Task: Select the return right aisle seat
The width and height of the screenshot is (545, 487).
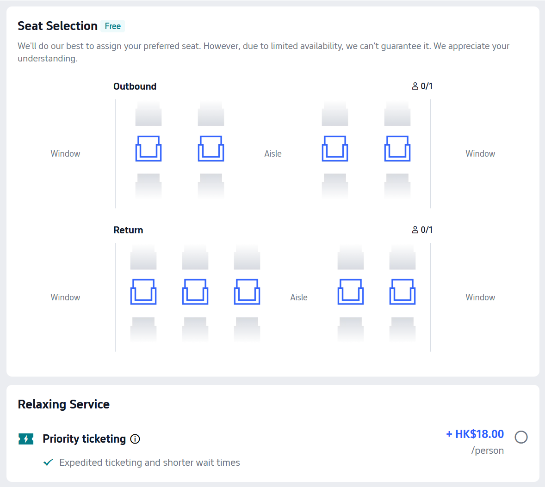Action: tap(351, 292)
